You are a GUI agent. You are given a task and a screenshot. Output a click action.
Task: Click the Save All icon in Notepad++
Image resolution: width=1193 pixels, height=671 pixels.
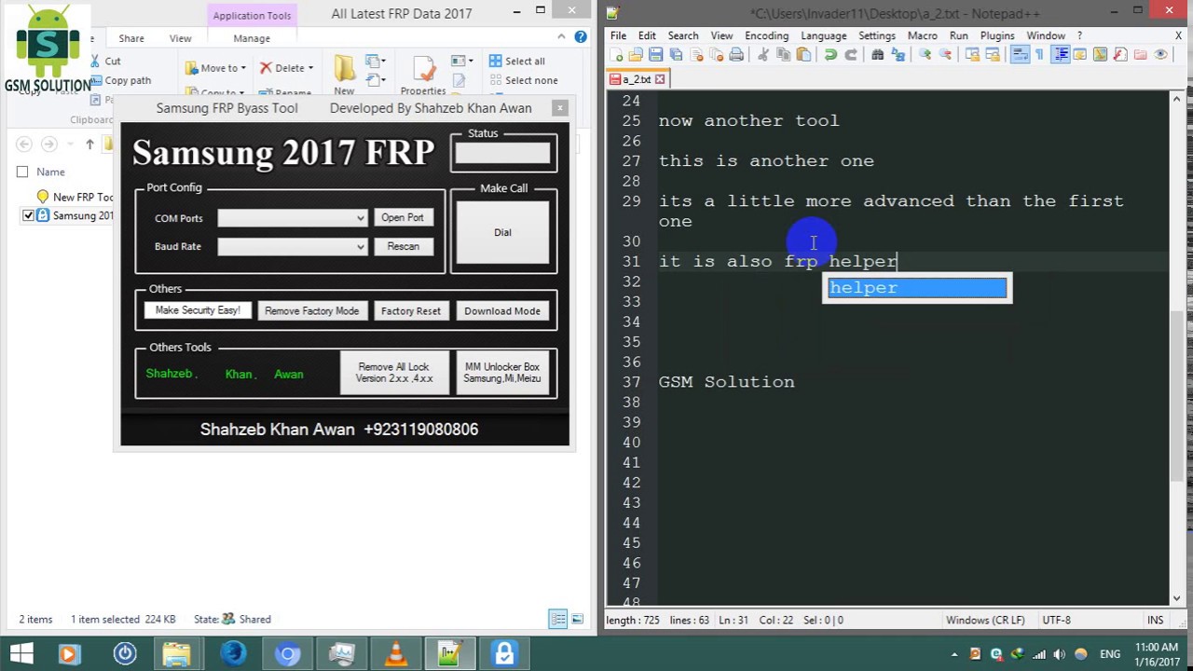676,55
